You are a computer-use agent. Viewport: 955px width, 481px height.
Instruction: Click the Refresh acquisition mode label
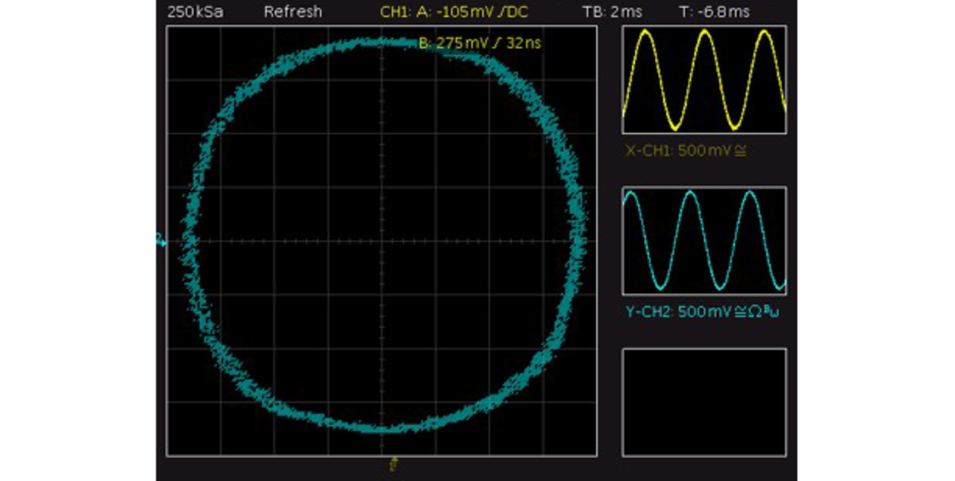pos(292,12)
